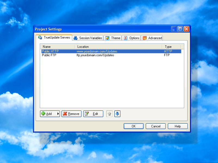
Task: Click the Theme tab icon
Action: [x=107, y=38]
